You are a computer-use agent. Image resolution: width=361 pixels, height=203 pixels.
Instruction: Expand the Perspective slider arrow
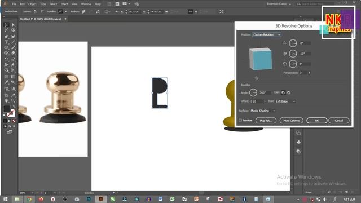point(309,73)
